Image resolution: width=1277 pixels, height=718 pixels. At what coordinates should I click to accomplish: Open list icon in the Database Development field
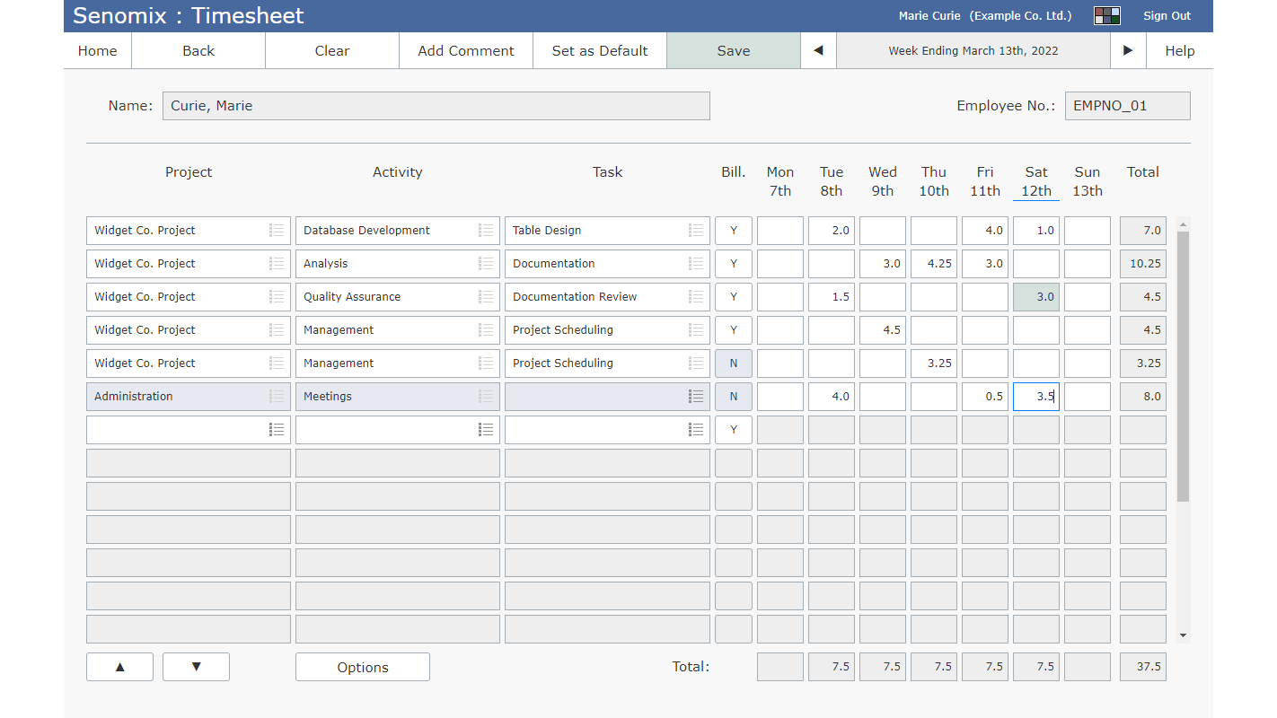point(486,231)
